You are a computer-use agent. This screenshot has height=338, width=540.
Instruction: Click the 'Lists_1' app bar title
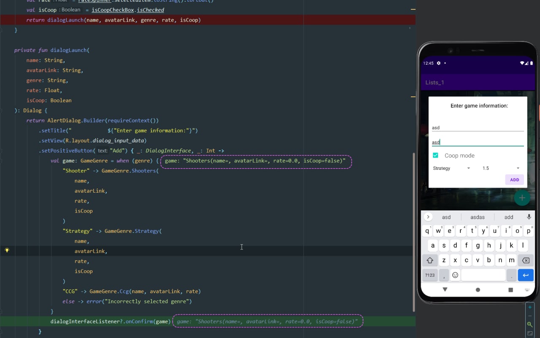click(435, 82)
